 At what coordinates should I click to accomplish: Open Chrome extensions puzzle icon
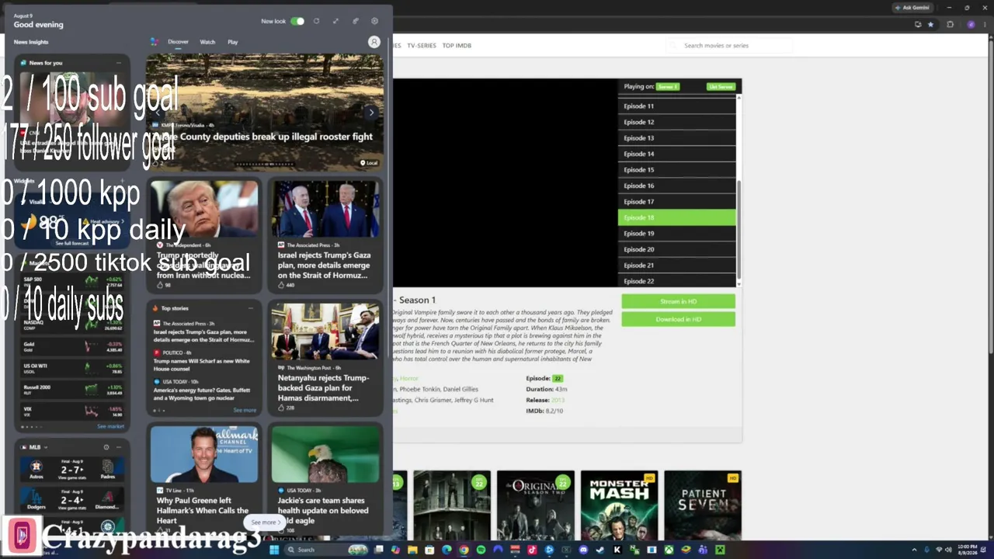point(950,24)
